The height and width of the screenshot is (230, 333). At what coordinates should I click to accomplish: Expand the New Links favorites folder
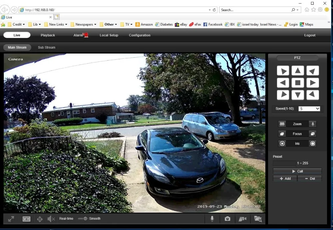[x=56, y=24]
